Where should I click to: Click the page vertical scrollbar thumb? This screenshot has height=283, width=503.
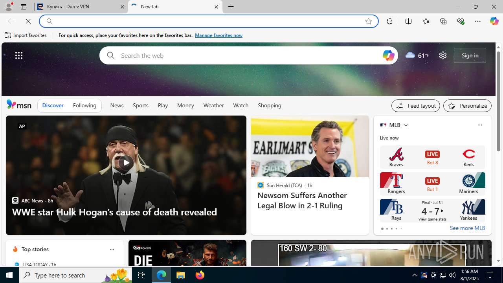(498, 101)
